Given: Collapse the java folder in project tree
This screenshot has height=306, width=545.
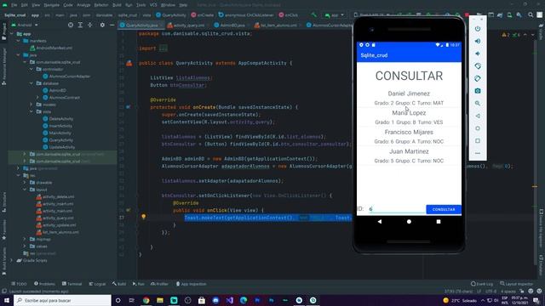Looking at the screenshot, I should 18,54.
